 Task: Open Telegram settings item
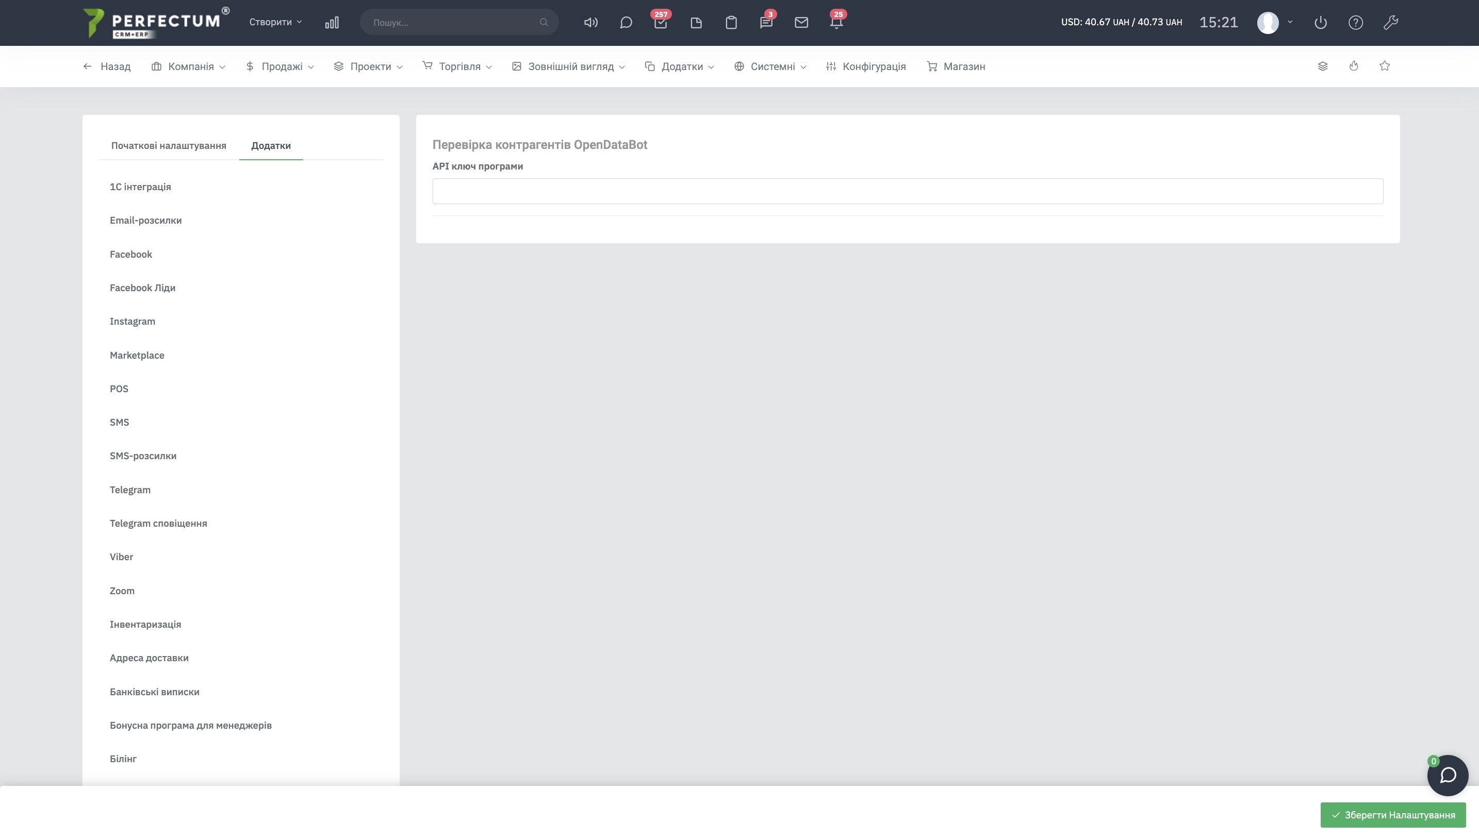point(130,490)
